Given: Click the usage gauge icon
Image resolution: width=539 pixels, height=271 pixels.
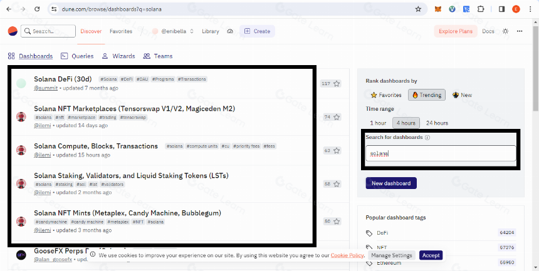Looking at the screenshot, I should click(230, 31).
